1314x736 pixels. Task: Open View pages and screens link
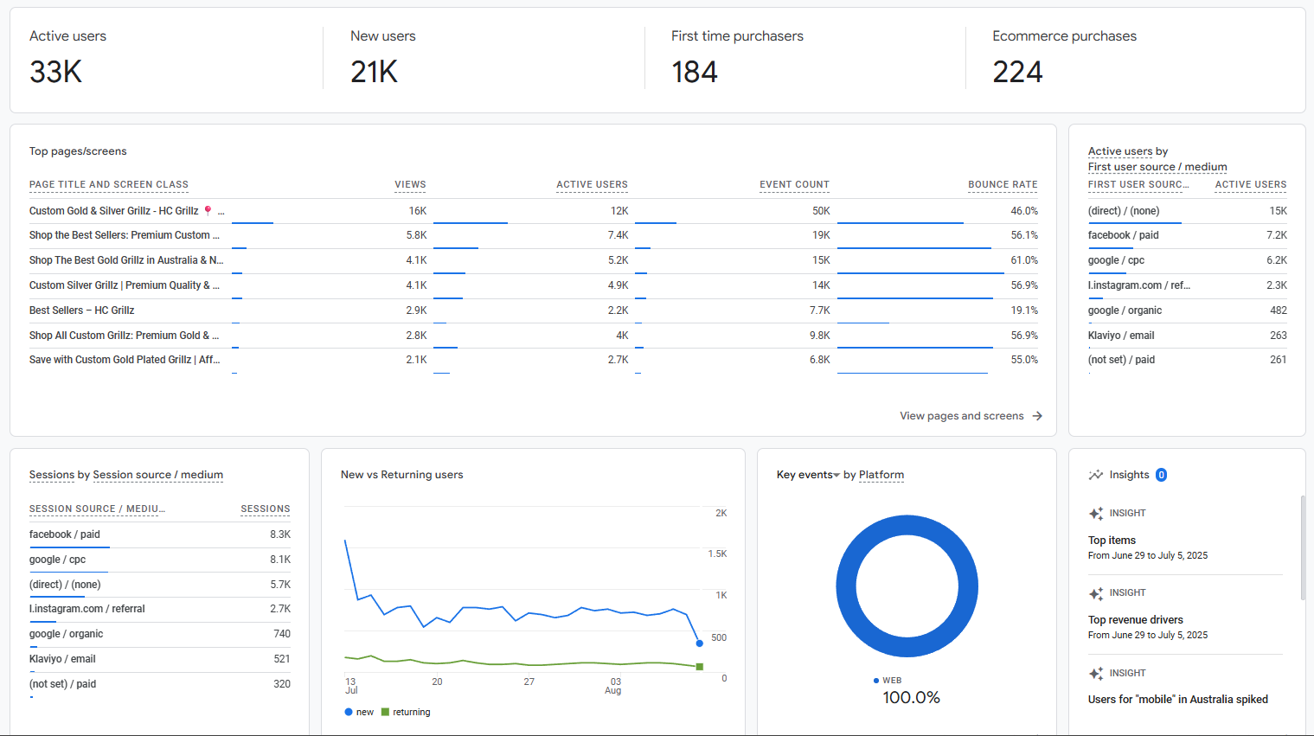tap(961, 416)
